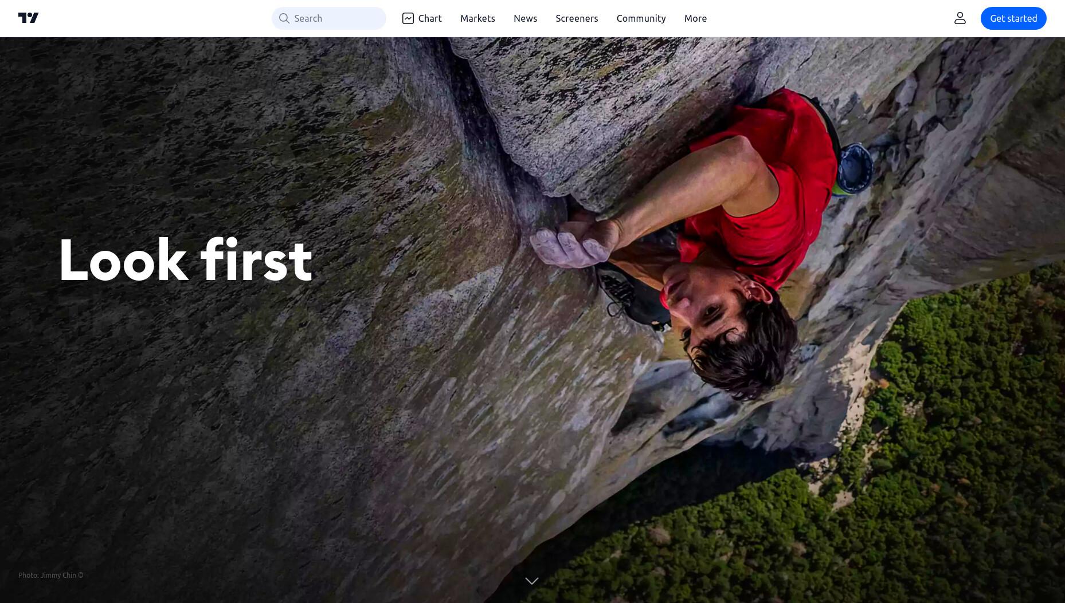Click the Get started button
Image resolution: width=1065 pixels, height=603 pixels.
[x=1013, y=18]
